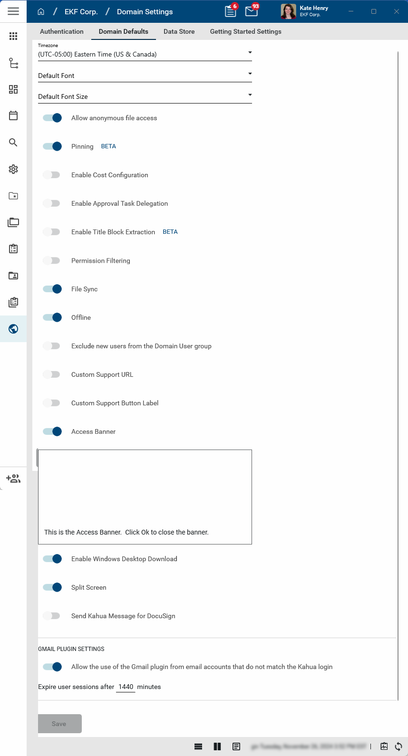Click the add users icon in sidebar
This screenshot has width=408, height=756.
[13, 478]
